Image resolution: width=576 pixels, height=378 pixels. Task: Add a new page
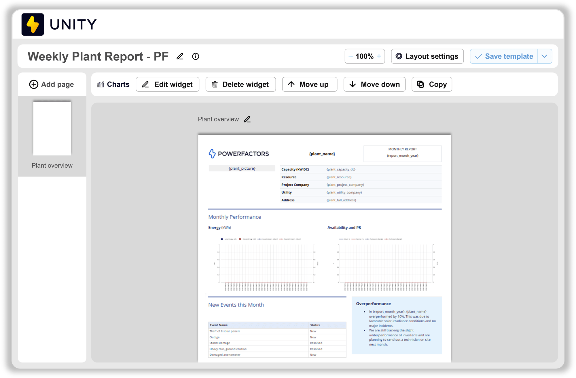(52, 85)
